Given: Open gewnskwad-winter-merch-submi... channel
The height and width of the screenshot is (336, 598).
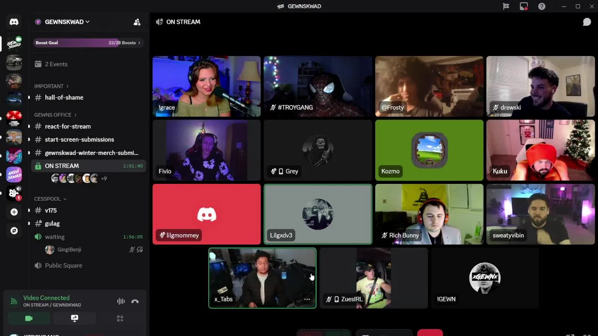Looking at the screenshot, I should (92, 153).
